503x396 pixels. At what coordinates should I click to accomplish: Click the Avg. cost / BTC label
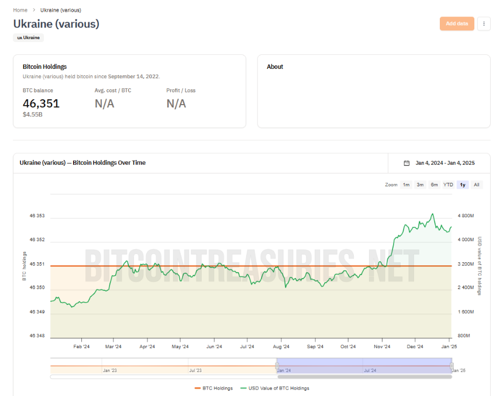[x=113, y=91]
